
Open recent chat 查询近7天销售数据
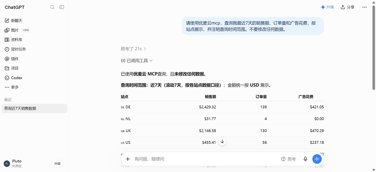point(34,108)
